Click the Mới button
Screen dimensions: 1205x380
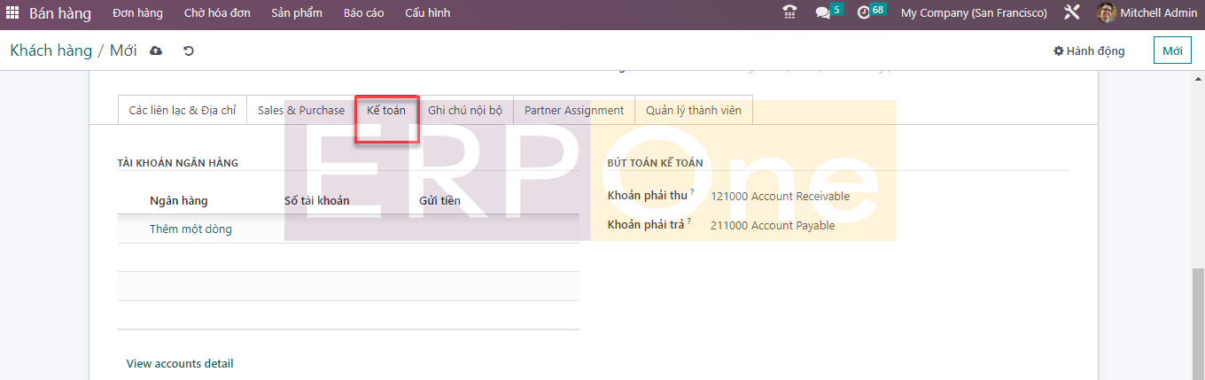[x=1171, y=51]
